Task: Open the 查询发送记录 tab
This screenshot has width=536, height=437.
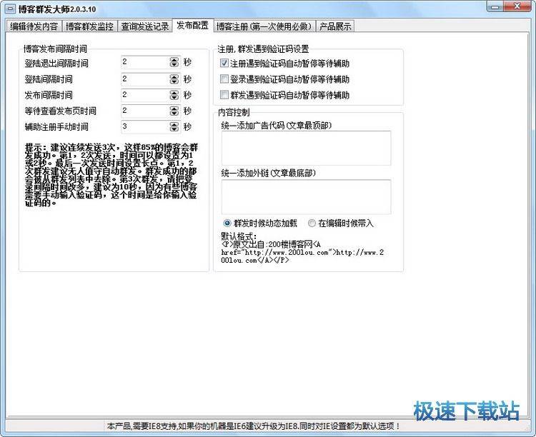Action: [x=145, y=26]
